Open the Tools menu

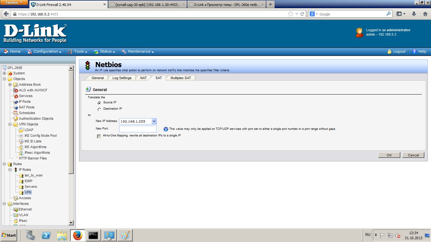point(77,52)
